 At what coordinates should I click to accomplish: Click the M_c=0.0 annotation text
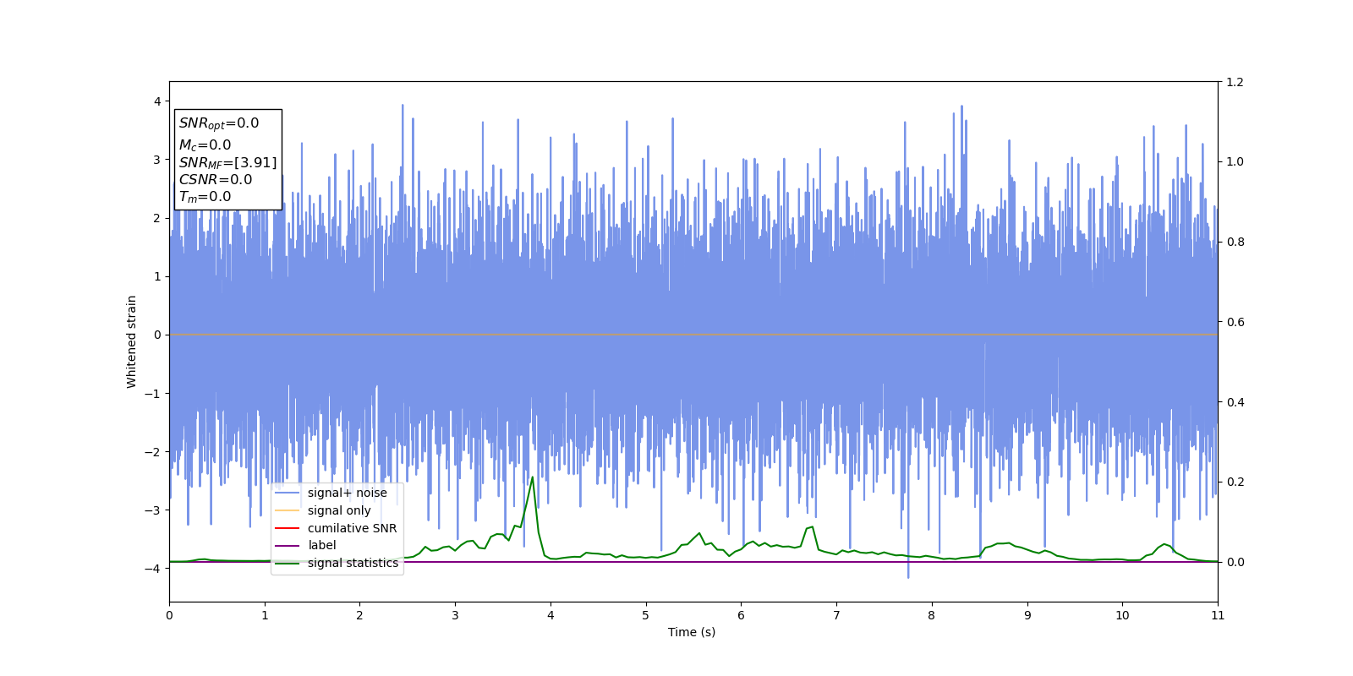click(x=205, y=145)
